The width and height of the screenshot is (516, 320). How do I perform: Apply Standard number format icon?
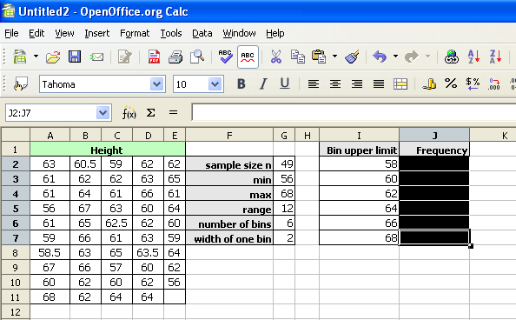tap(473, 84)
